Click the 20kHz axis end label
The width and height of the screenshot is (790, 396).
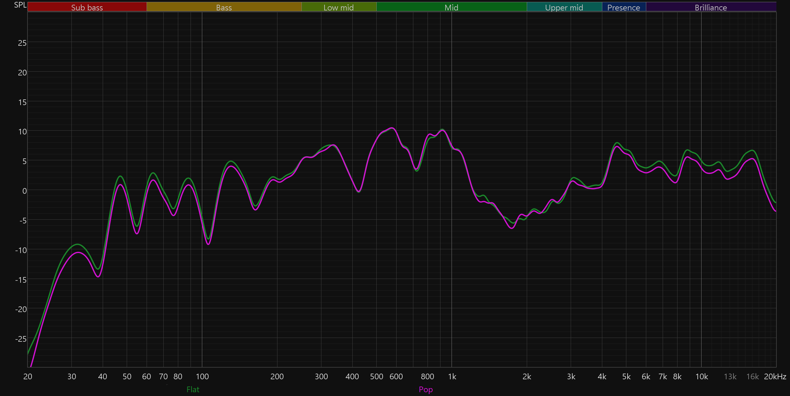pos(775,376)
